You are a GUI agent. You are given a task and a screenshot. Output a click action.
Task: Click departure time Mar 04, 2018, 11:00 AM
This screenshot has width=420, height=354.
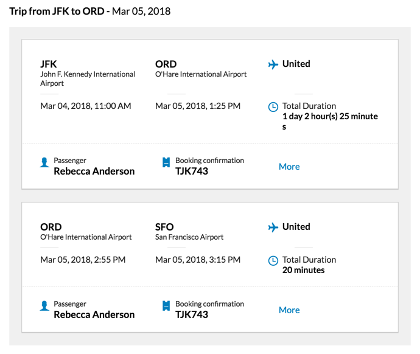[85, 106]
